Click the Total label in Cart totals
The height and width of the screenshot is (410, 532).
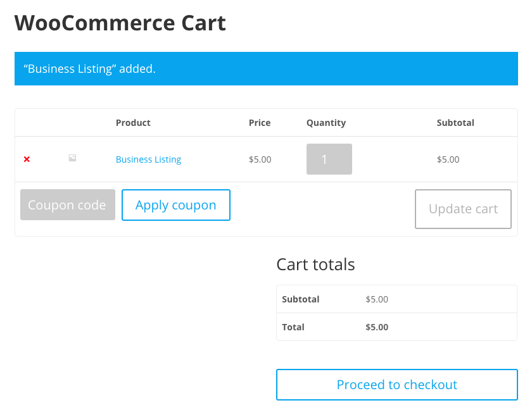click(x=293, y=327)
